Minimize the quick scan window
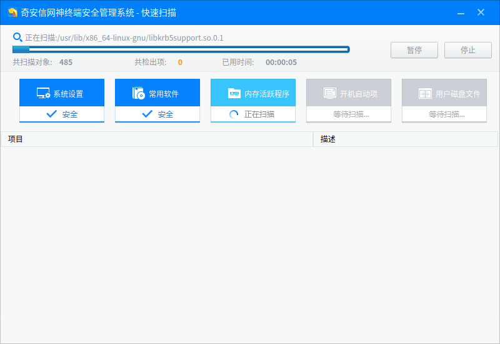Image resolution: width=500 pixels, height=344 pixels. tap(460, 13)
